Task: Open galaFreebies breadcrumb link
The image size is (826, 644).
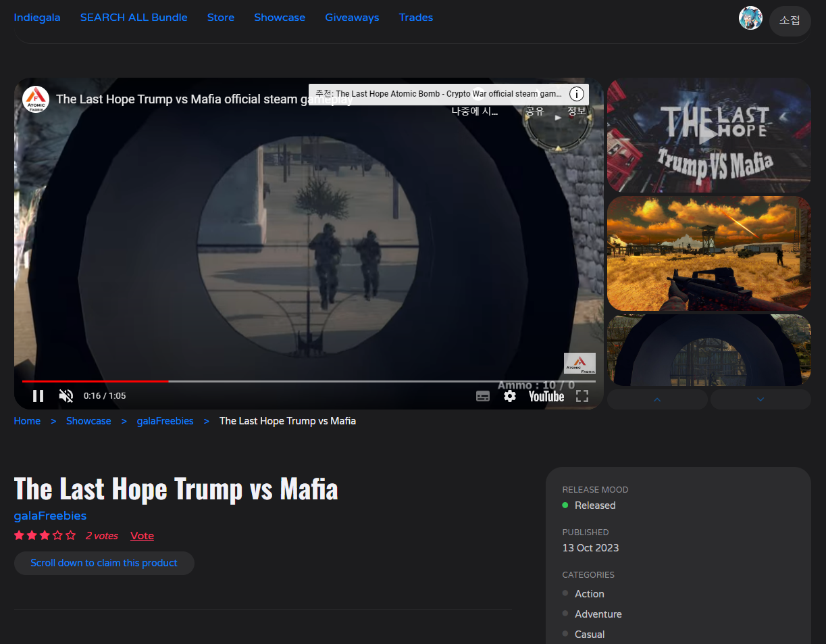Action: [x=165, y=421]
